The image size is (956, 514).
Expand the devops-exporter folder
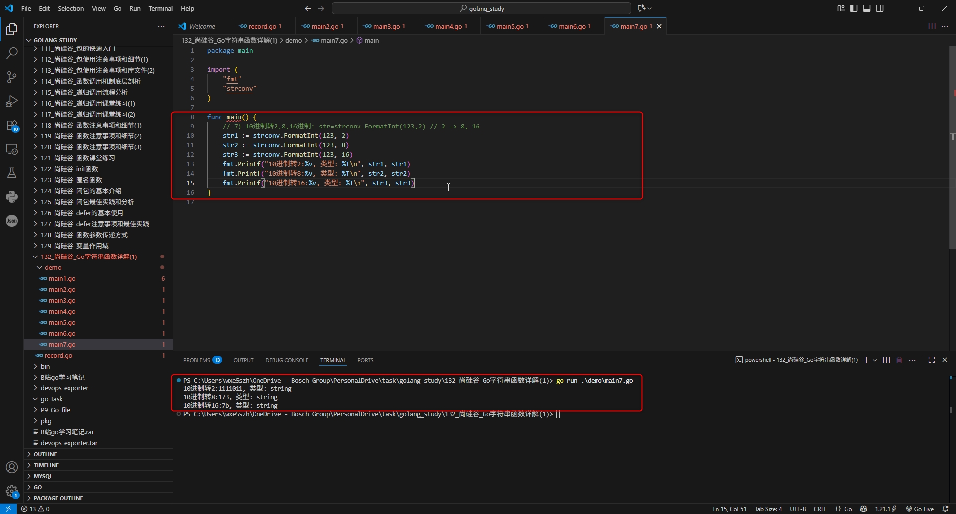[98, 388]
